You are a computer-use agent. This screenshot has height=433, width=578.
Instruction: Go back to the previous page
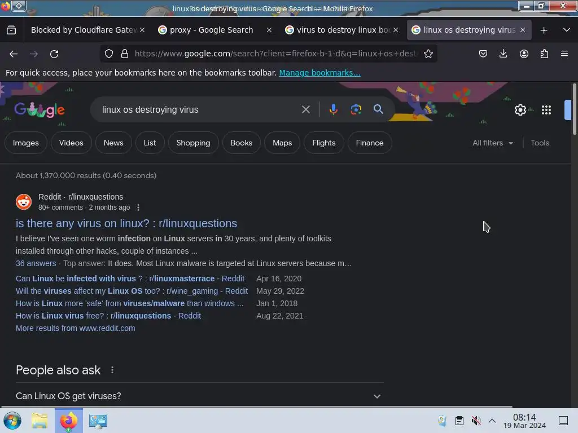point(14,54)
